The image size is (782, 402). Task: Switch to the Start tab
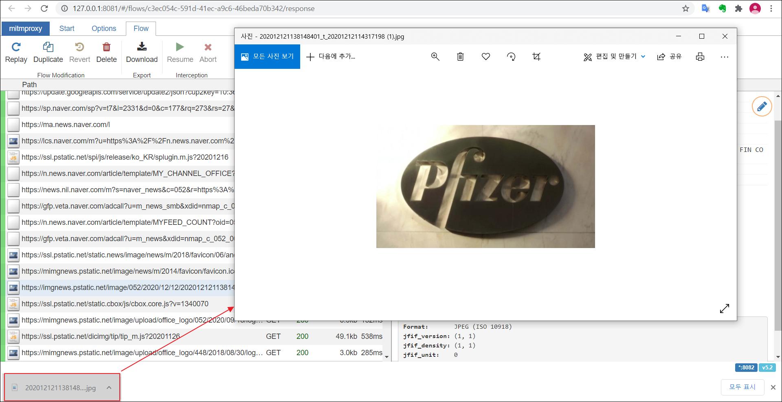(x=67, y=29)
